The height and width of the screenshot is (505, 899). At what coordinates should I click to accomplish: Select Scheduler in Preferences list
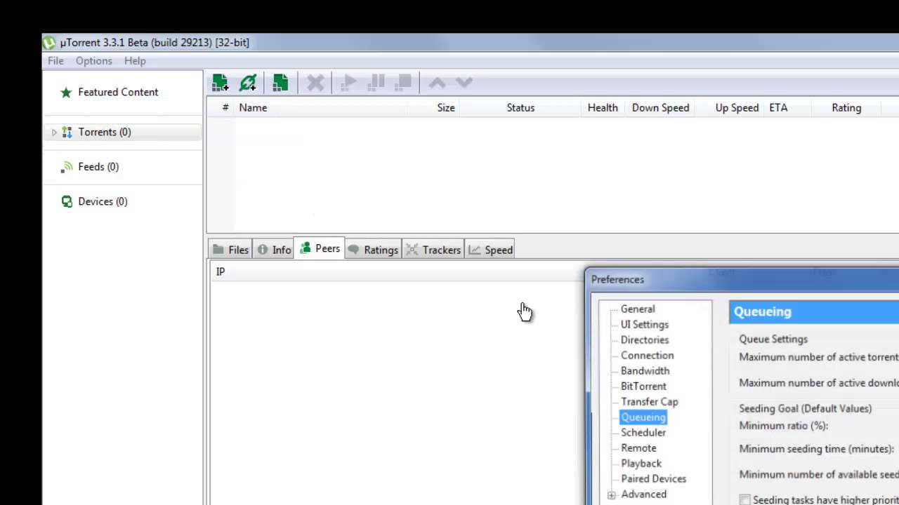pos(643,432)
